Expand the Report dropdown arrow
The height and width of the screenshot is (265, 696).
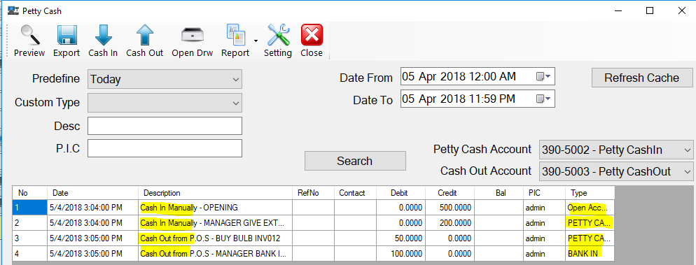click(x=256, y=41)
